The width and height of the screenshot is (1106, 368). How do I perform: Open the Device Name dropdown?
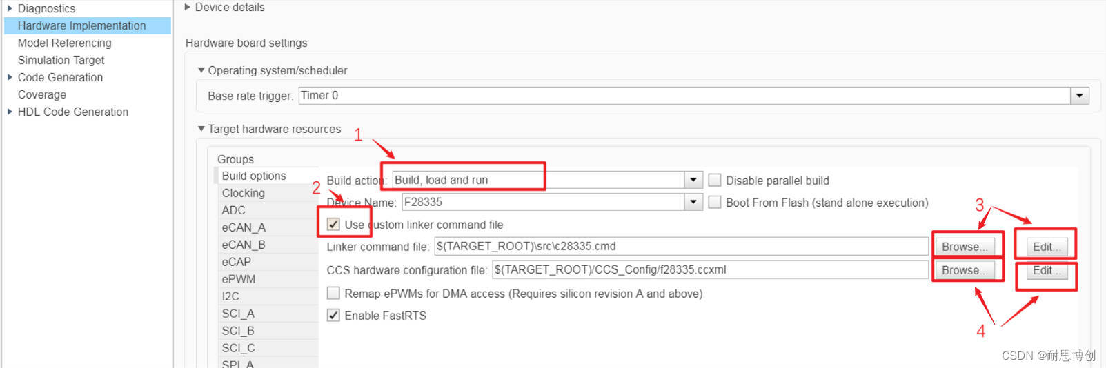693,202
